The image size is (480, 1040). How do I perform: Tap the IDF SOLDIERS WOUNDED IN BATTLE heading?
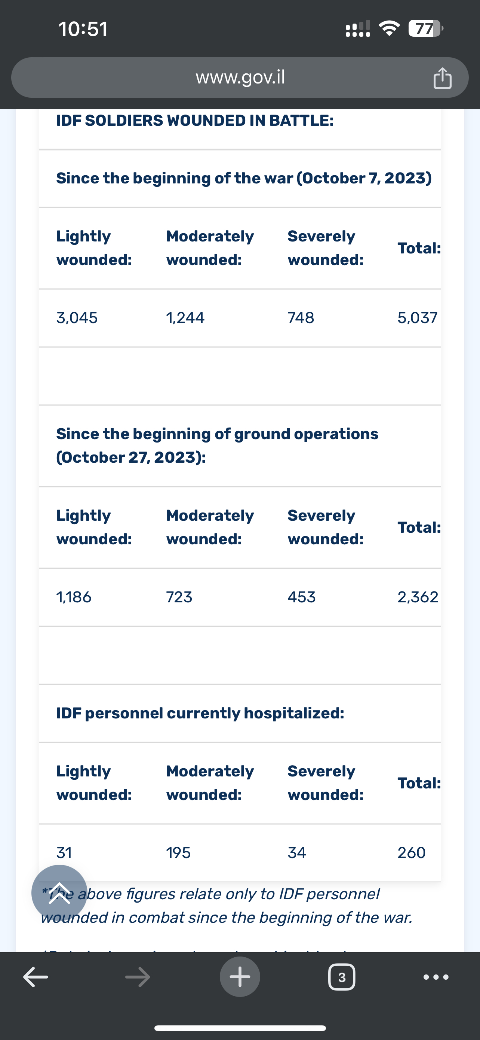tap(195, 120)
